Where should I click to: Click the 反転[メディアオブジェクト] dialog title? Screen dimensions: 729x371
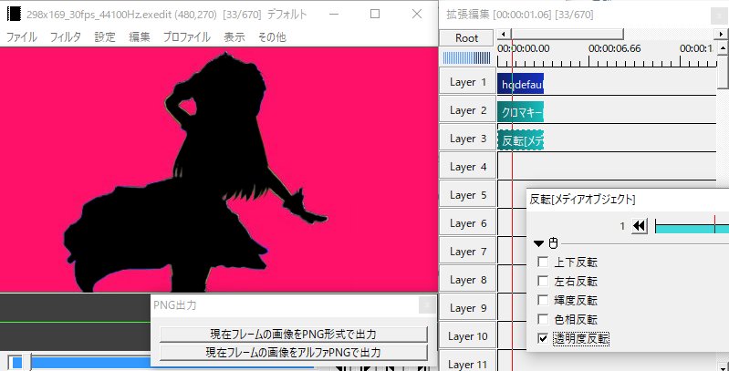point(582,200)
